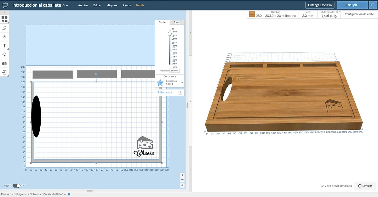This screenshot has height=197, width=378.
Task: Select the Text tool
Action: (4, 46)
